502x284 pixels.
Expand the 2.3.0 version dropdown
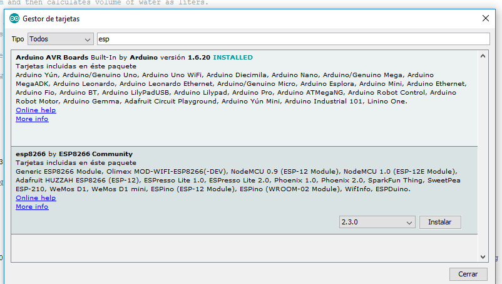click(377, 223)
